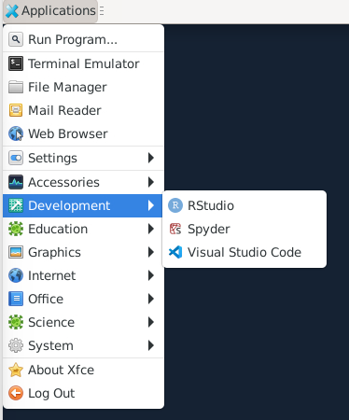
Task: Open Mail Reader menu entry
Action: click(x=83, y=110)
